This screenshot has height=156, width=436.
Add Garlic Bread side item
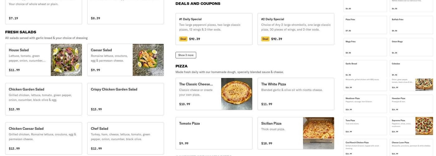(365, 69)
